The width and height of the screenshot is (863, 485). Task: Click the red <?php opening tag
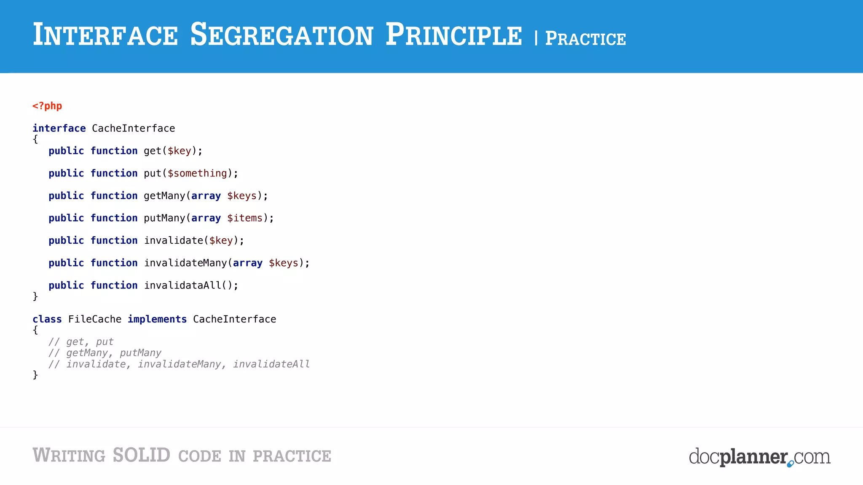pyautogui.click(x=47, y=106)
